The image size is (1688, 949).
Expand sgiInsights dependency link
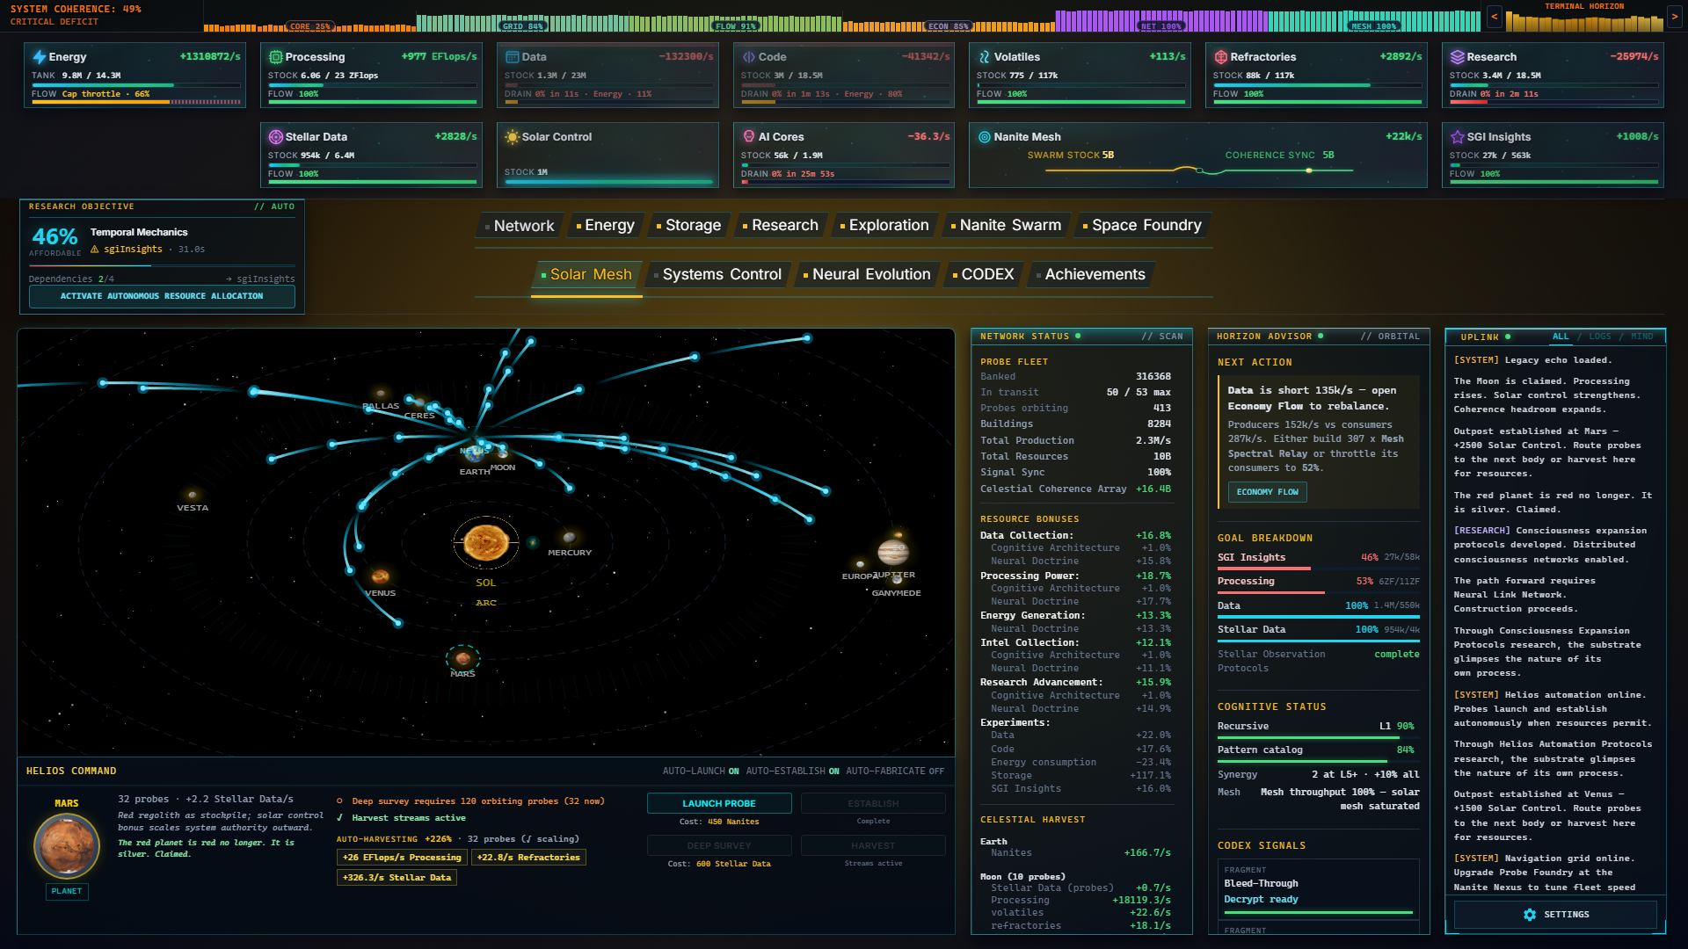click(x=260, y=279)
